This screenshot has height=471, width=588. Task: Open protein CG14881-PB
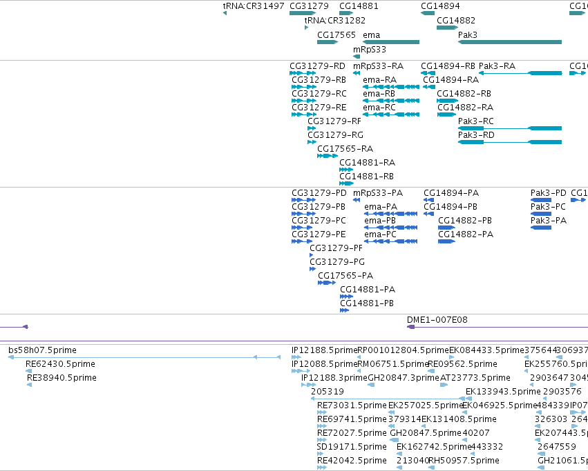(367, 303)
